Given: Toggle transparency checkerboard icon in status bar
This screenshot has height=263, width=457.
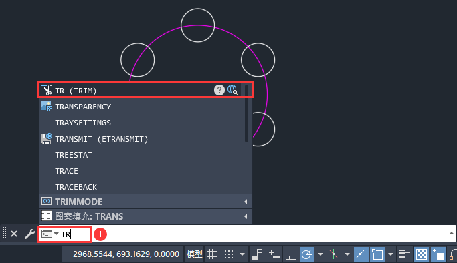Looking at the screenshot, I should (421, 254).
